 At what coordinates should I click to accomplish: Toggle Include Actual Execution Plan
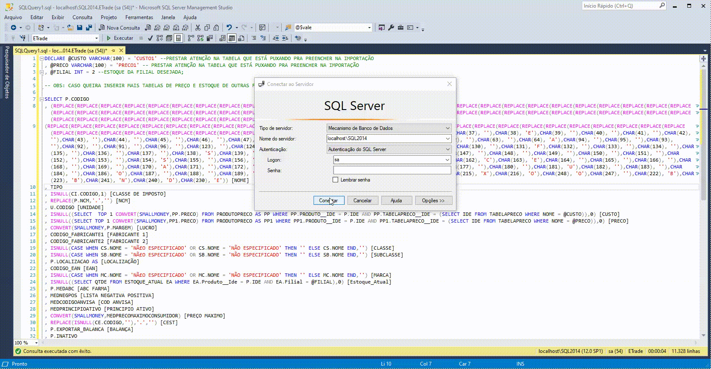coord(191,38)
